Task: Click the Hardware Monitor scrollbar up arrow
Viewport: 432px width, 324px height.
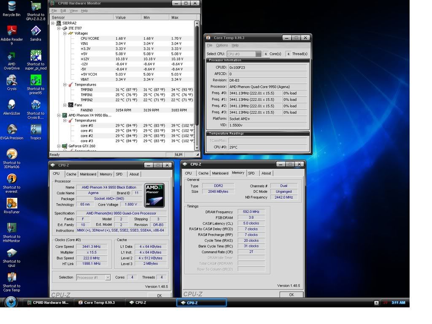Action: (197, 23)
